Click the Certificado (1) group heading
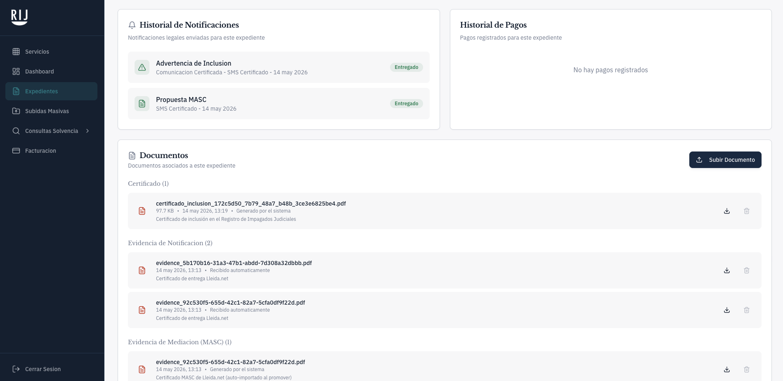The height and width of the screenshot is (381, 783). point(148,184)
